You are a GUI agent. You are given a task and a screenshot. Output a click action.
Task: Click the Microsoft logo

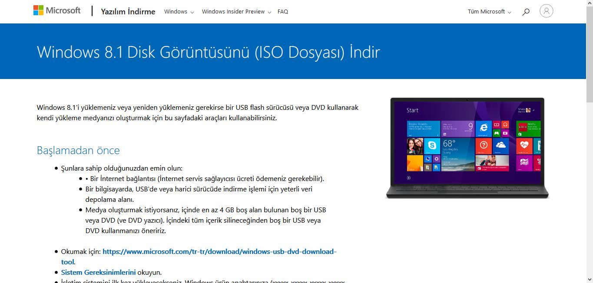(57, 10)
